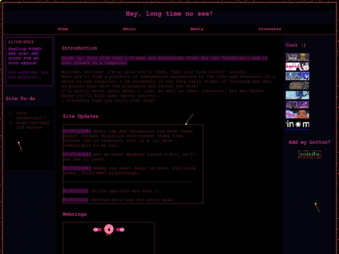
Task: Click the Site Updates heading
Action: (x=80, y=116)
